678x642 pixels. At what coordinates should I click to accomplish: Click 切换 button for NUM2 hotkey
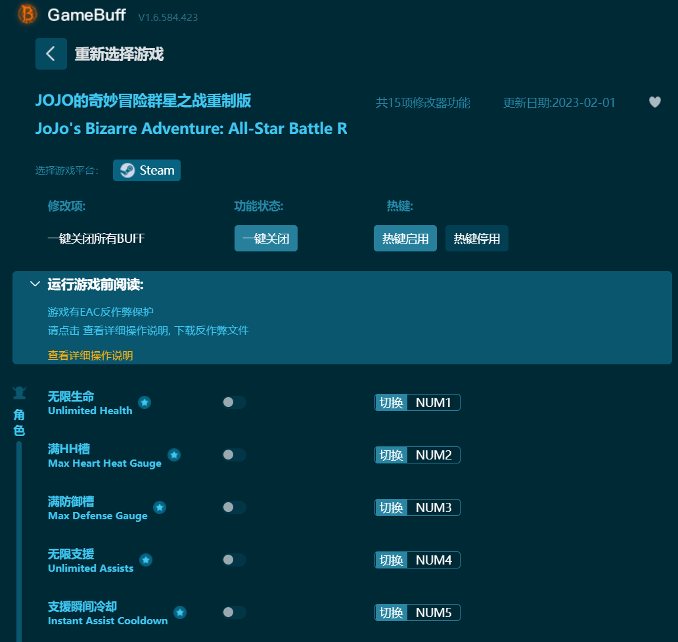[x=392, y=455]
